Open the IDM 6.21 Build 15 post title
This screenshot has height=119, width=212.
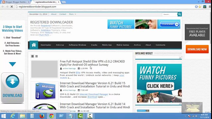click(95, 85)
